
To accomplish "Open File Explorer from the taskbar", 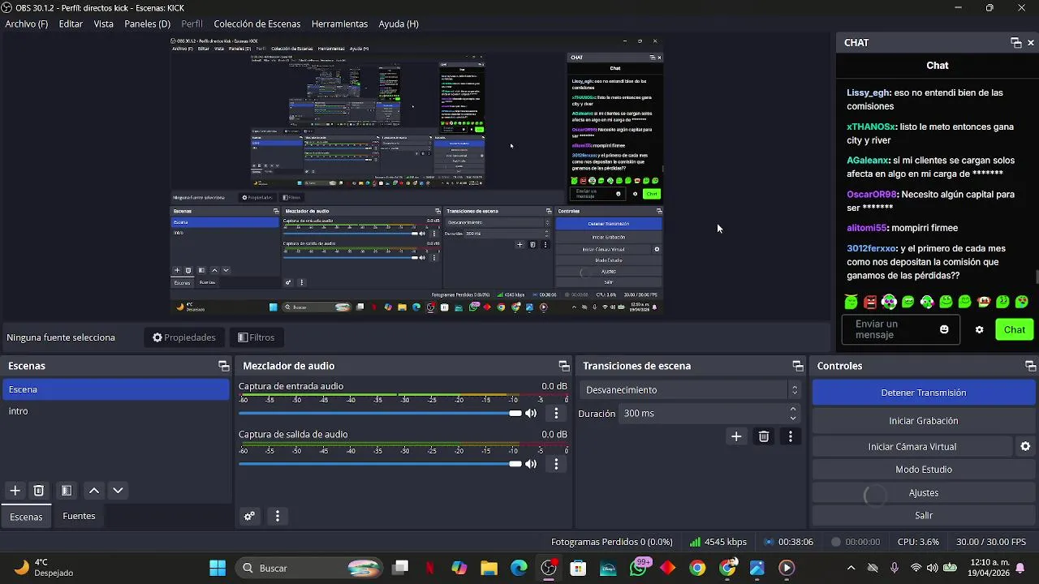I will [x=489, y=568].
